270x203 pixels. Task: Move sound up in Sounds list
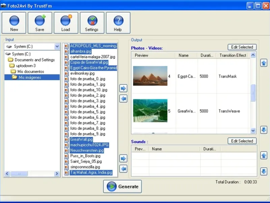(x=264, y=155)
